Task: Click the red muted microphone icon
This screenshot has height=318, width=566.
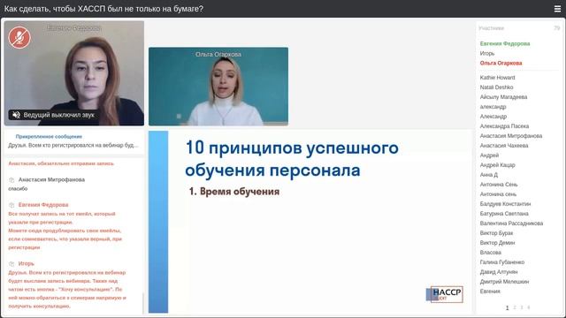Action: tap(19, 37)
